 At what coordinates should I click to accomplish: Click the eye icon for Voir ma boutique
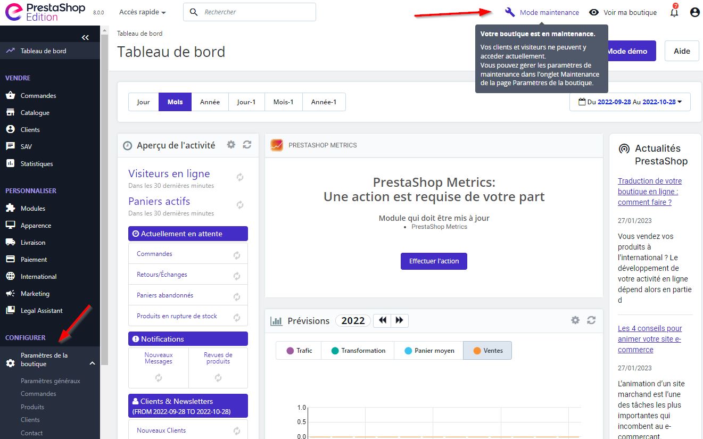point(594,12)
